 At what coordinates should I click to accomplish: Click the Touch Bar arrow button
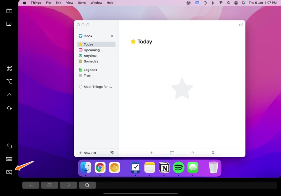pyautogui.click(x=68, y=185)
